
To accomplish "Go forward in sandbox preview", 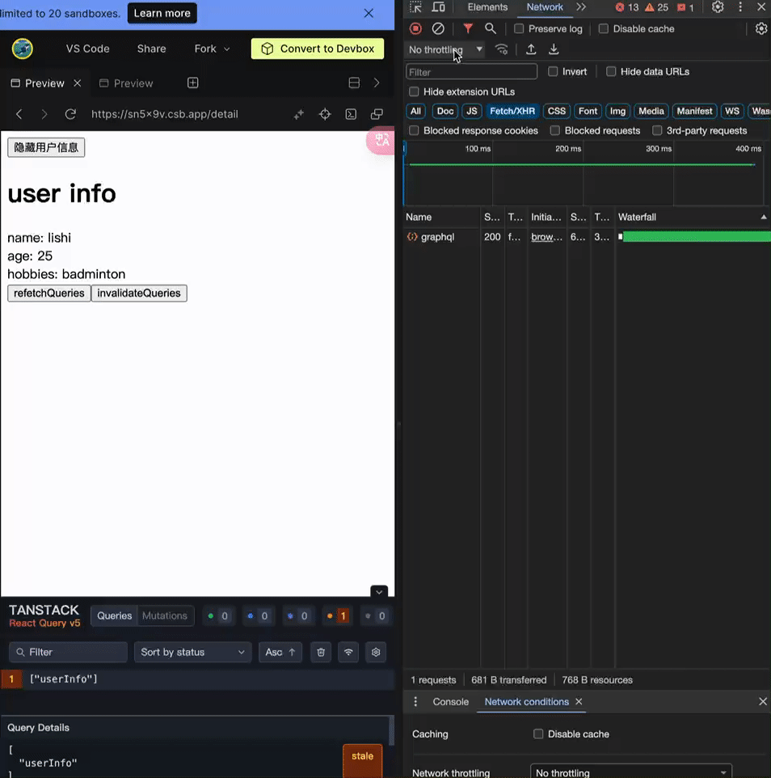I will pyautogui.click(x=44, y=114).
